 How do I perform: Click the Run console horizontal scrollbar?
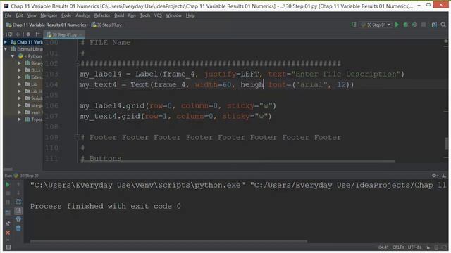pyautogui.click(x=168, y=241)
